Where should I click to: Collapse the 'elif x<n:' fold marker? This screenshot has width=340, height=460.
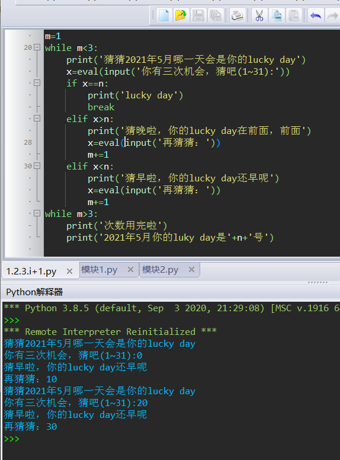(x=37, y=166)
